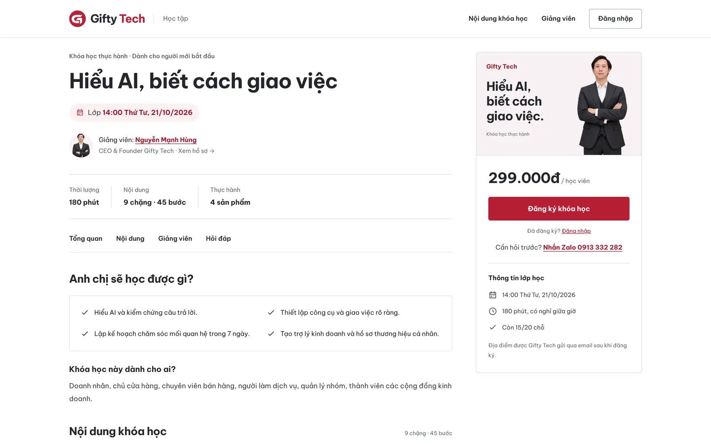Click the Gifty Tech logo icon
711x444 pixels.
click(x=78, y=19)
